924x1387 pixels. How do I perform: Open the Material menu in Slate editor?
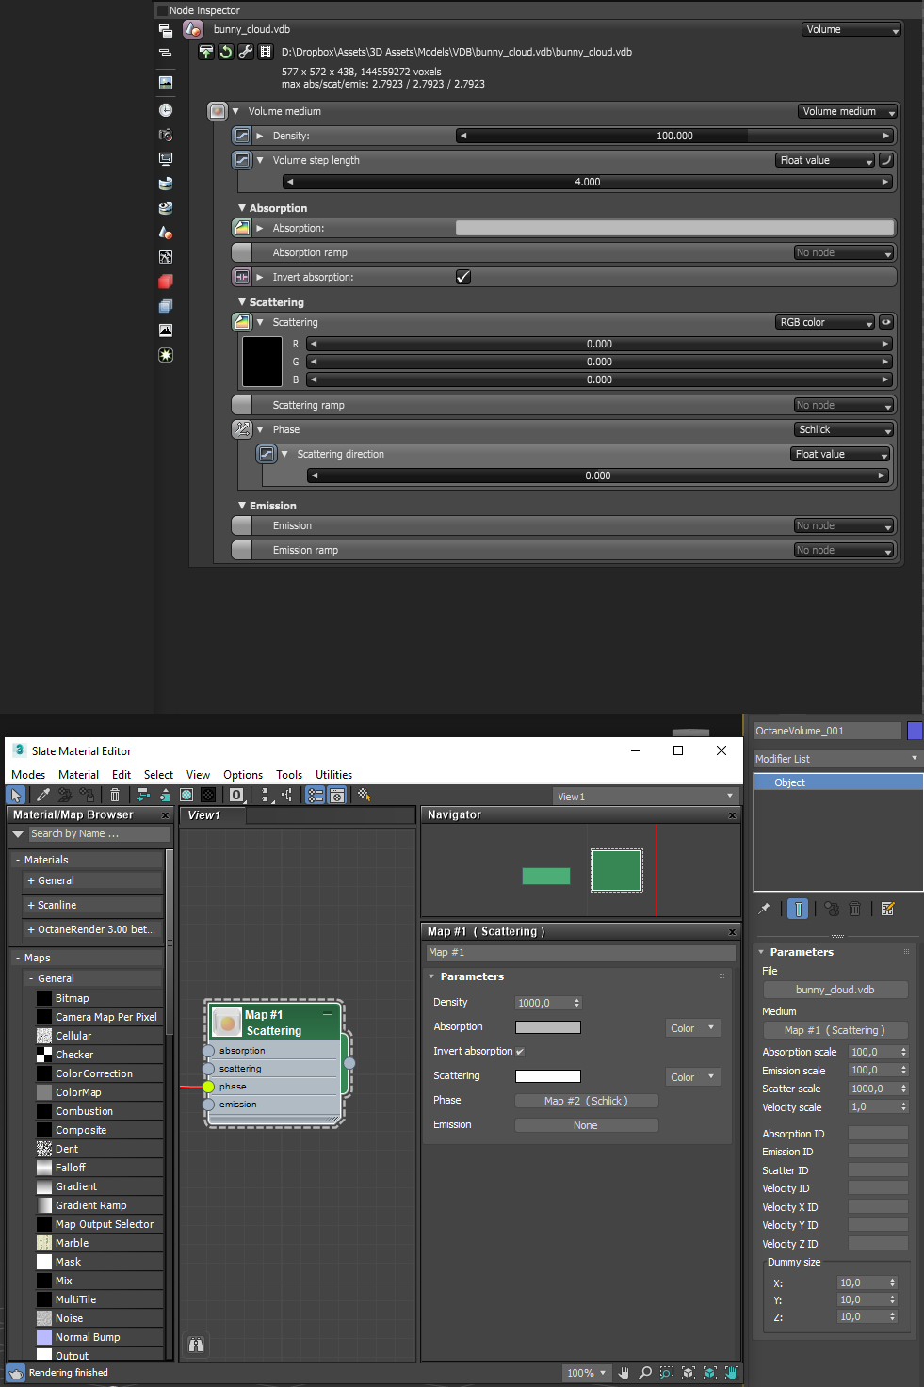tap(78, 775)
